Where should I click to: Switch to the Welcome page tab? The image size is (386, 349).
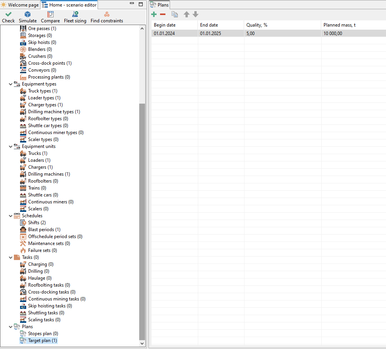click(x=20, y=5)
